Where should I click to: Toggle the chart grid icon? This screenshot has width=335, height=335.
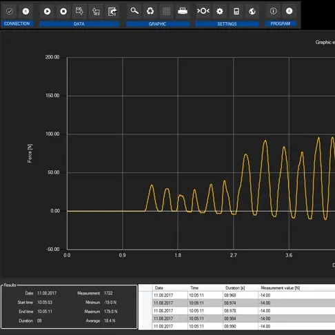click(x=166, y=11)
